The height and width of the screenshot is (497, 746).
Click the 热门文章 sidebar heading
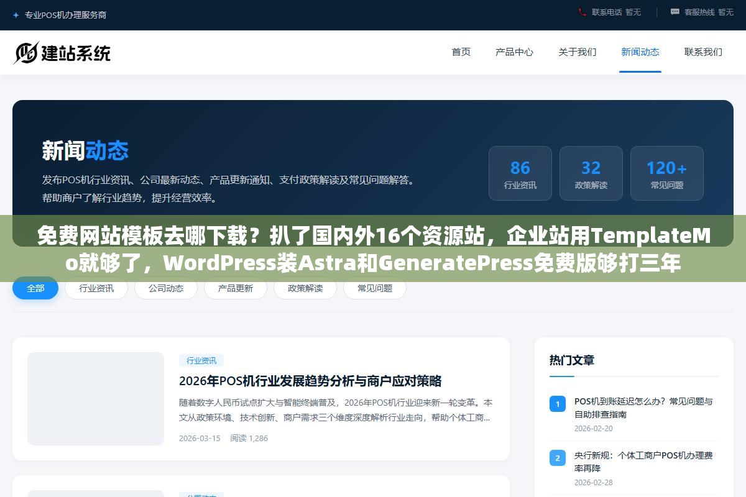(572, 360)
